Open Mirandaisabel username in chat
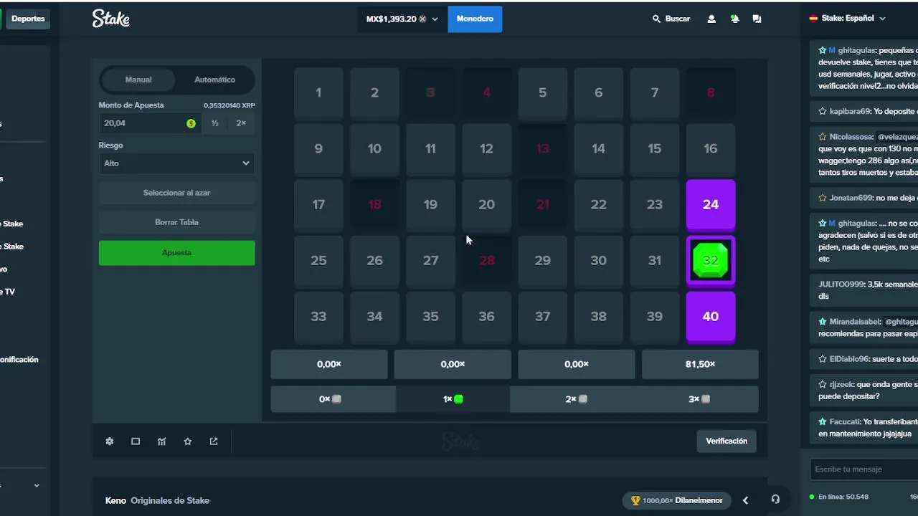The image size is (918, 516). pyautogui.click(x=855, y=322)
